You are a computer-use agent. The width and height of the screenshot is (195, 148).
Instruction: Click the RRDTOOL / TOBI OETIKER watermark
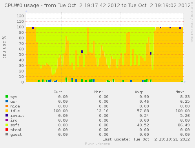(x=191, y=22)
